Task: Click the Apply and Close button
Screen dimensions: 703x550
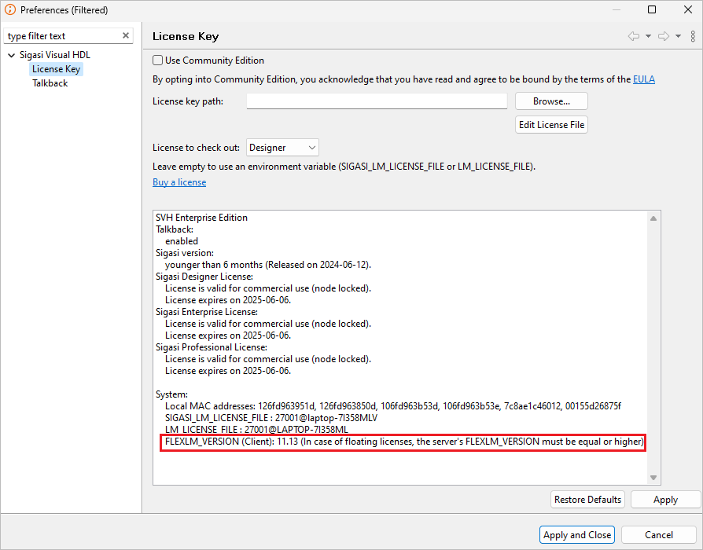Action: coord(577,535)
